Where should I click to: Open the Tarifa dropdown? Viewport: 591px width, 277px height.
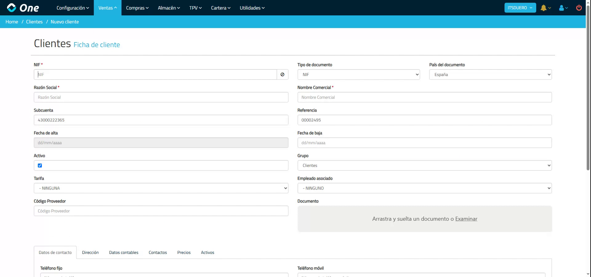point(161,188)
